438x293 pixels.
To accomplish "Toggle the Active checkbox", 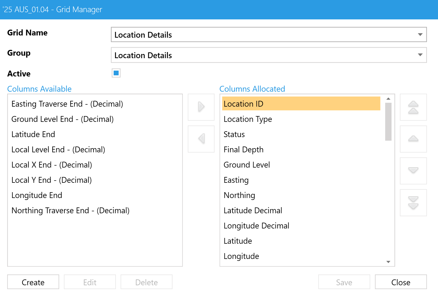I will click(116, 73).
